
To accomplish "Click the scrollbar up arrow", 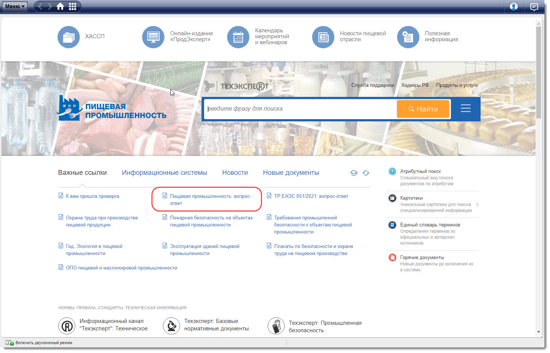I will [x=538, y=23].
